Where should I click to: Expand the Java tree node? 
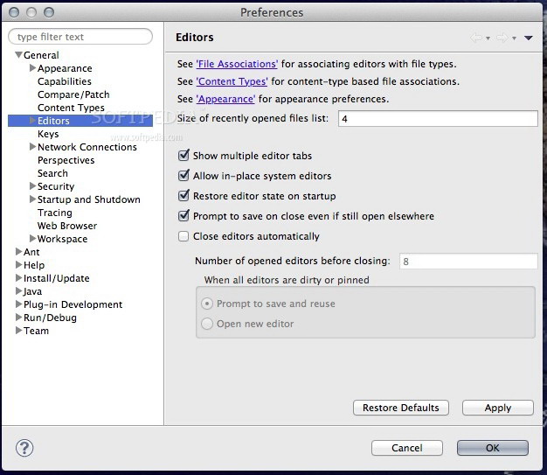point(19,291)
